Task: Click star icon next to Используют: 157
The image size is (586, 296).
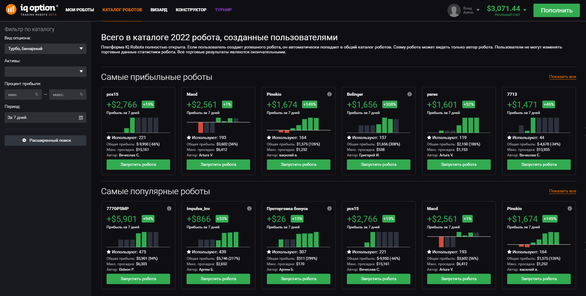Action: 349,137
